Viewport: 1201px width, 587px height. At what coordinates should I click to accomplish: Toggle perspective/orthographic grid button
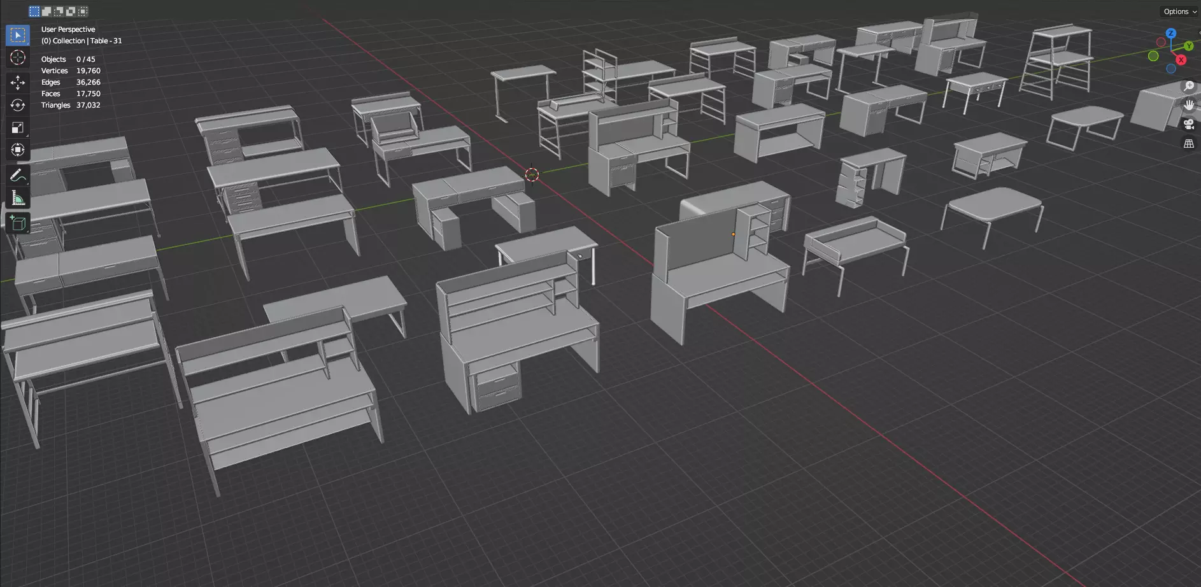pyautogui.click(x=1188, y=144)
